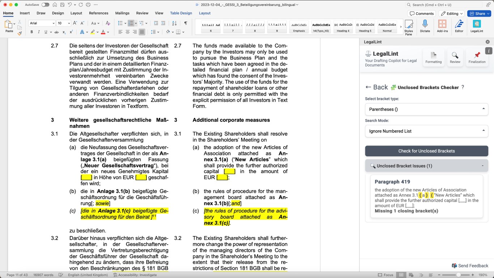Toggle Subscript formatting
494x278 pixels.
pos(64,32)
